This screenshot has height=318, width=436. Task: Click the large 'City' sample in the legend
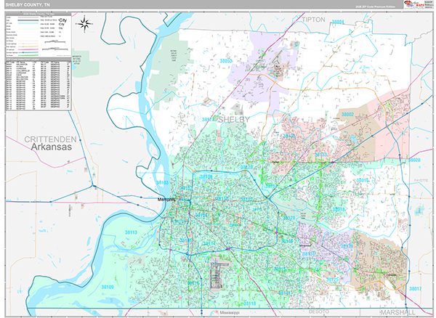[62, 22]
